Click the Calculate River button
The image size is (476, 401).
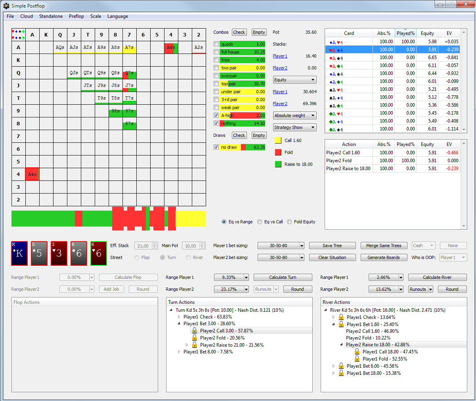(437, 277)
